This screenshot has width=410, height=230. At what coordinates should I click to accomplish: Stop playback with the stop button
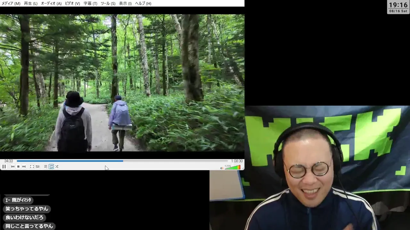point(18,166)
